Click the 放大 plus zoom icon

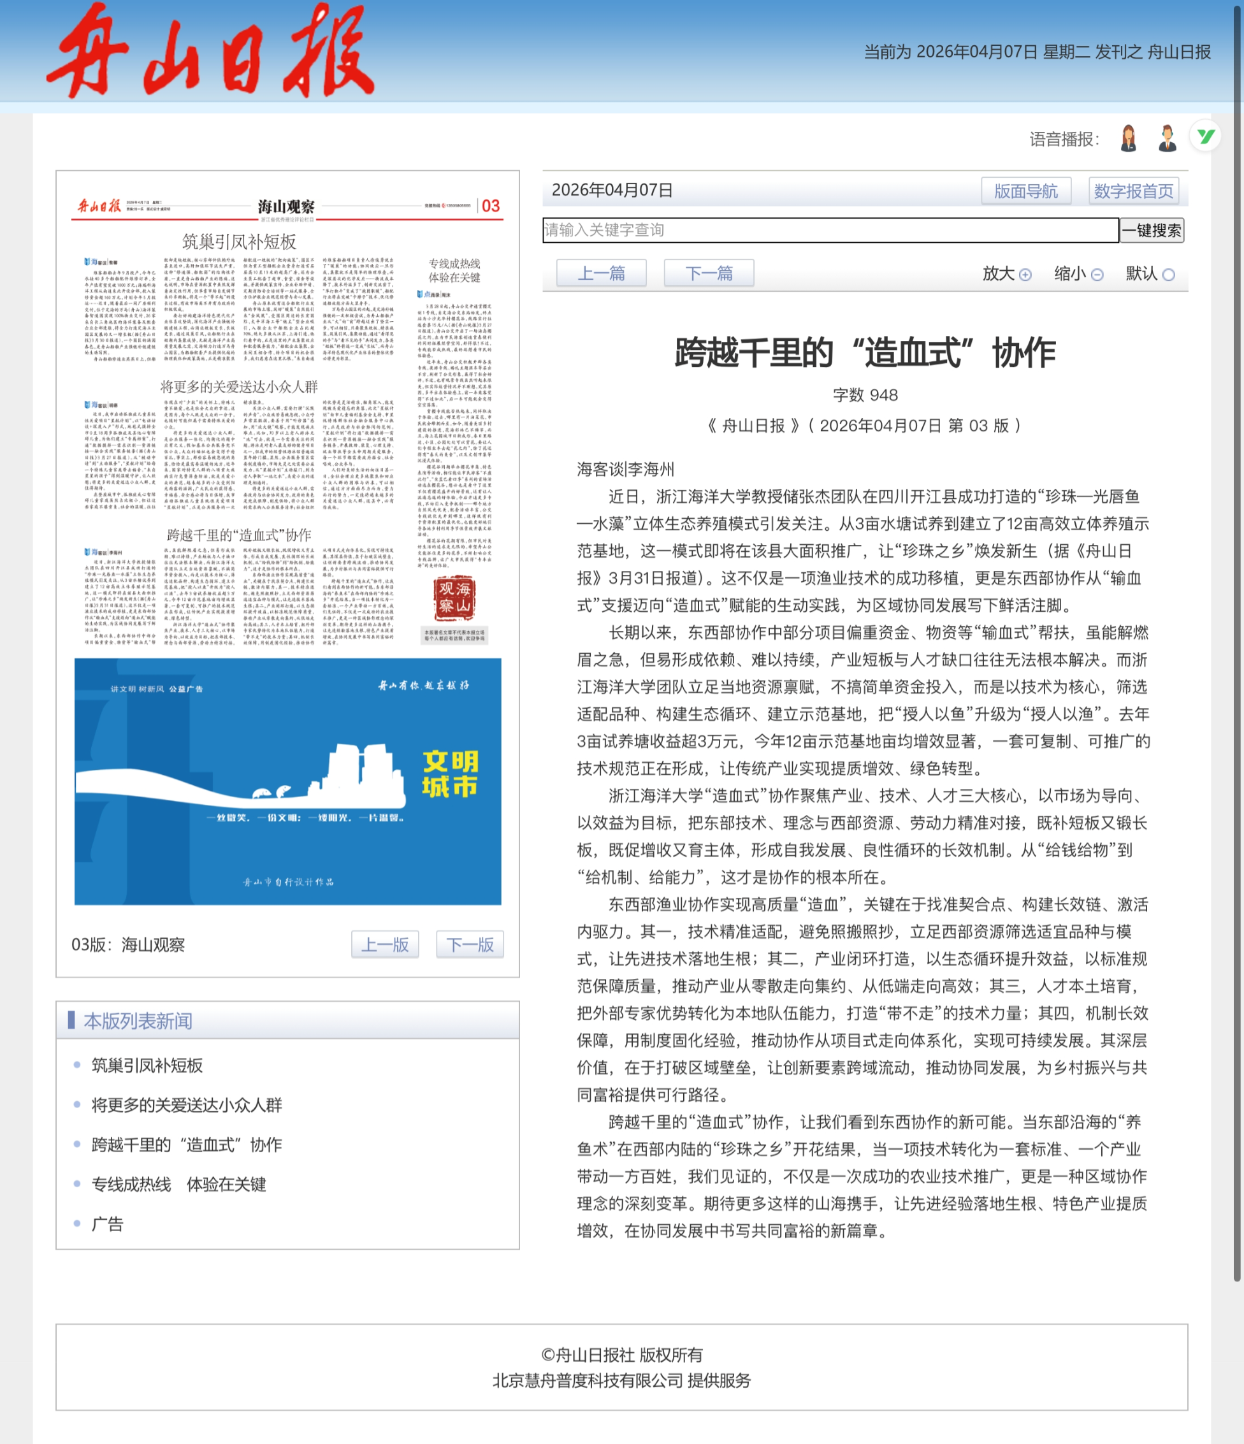1025,275
